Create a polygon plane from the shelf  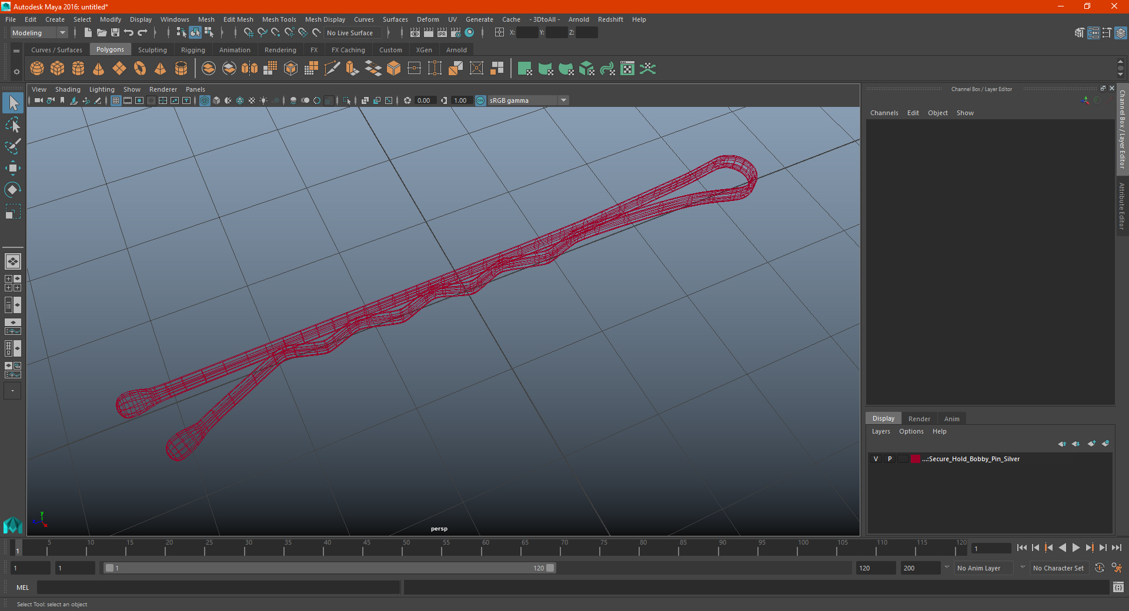tap(119, 69)
